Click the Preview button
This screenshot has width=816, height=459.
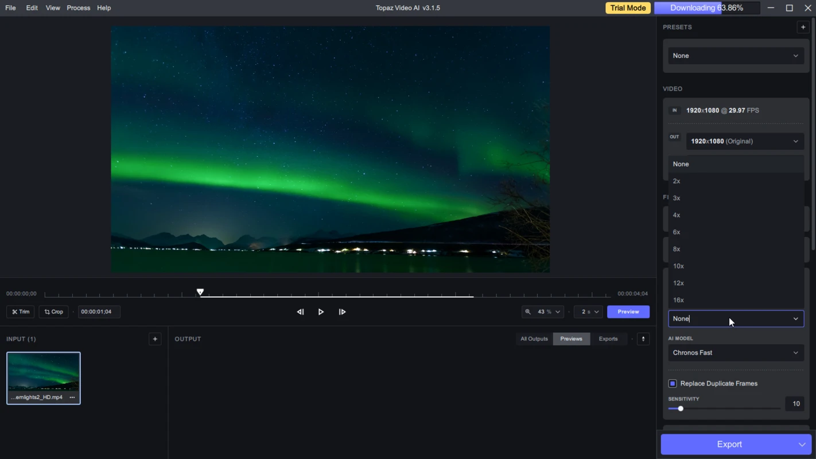[628, 312]
